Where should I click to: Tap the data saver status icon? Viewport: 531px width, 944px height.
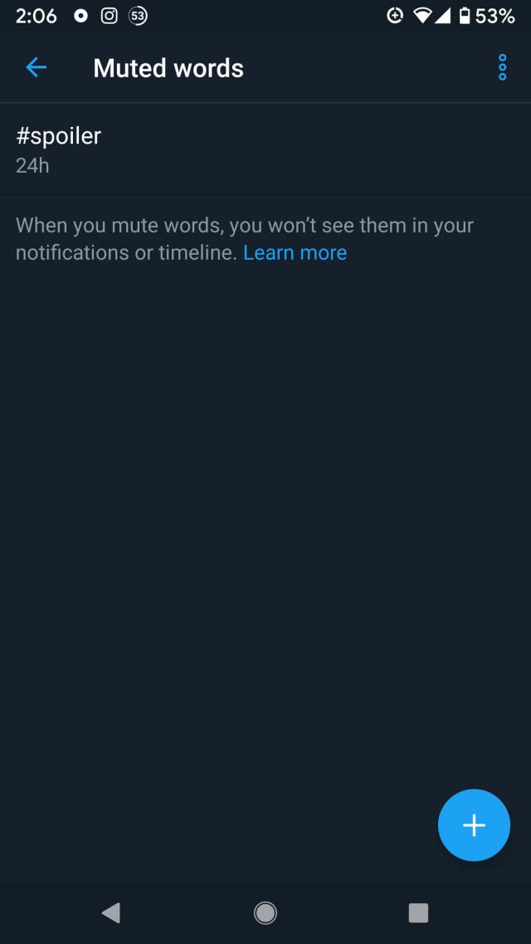[x=394, y=17]
